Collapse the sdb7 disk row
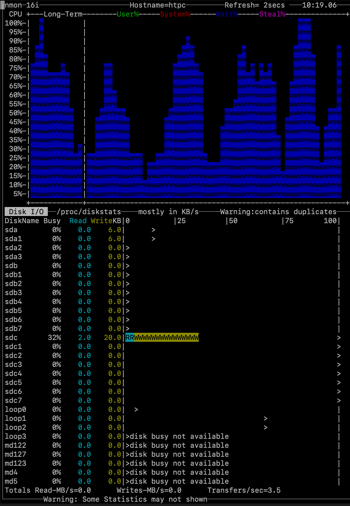The width and height of the screenshot is (350, 506). tap(13, 328)
